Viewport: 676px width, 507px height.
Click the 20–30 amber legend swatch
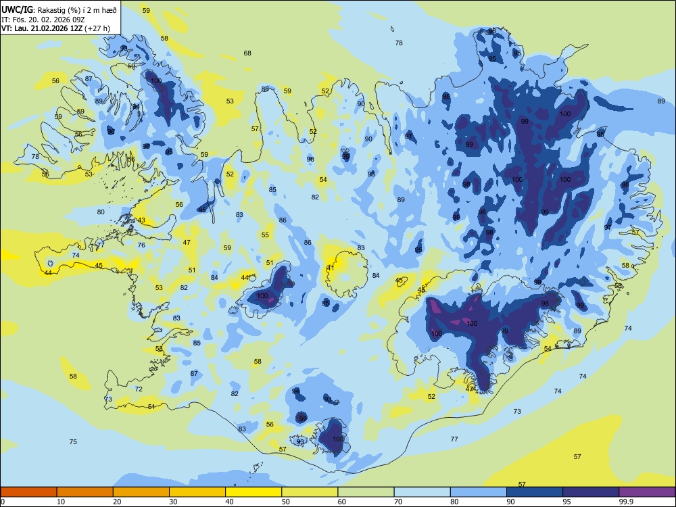pos(141,492)
